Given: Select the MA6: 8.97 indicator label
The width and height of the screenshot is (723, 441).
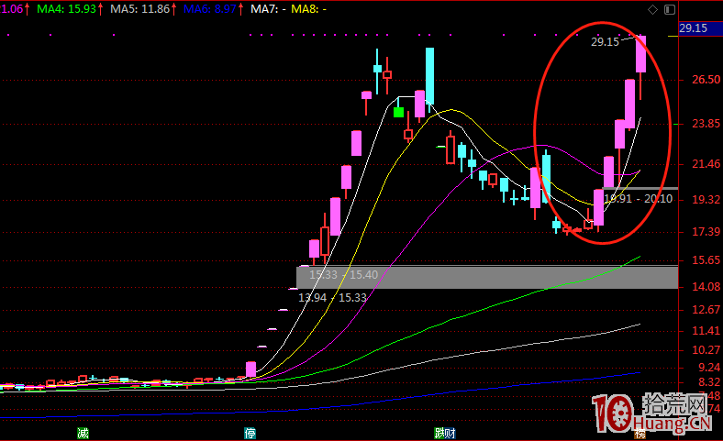Looking at the screenshot, I should (210, 9).
